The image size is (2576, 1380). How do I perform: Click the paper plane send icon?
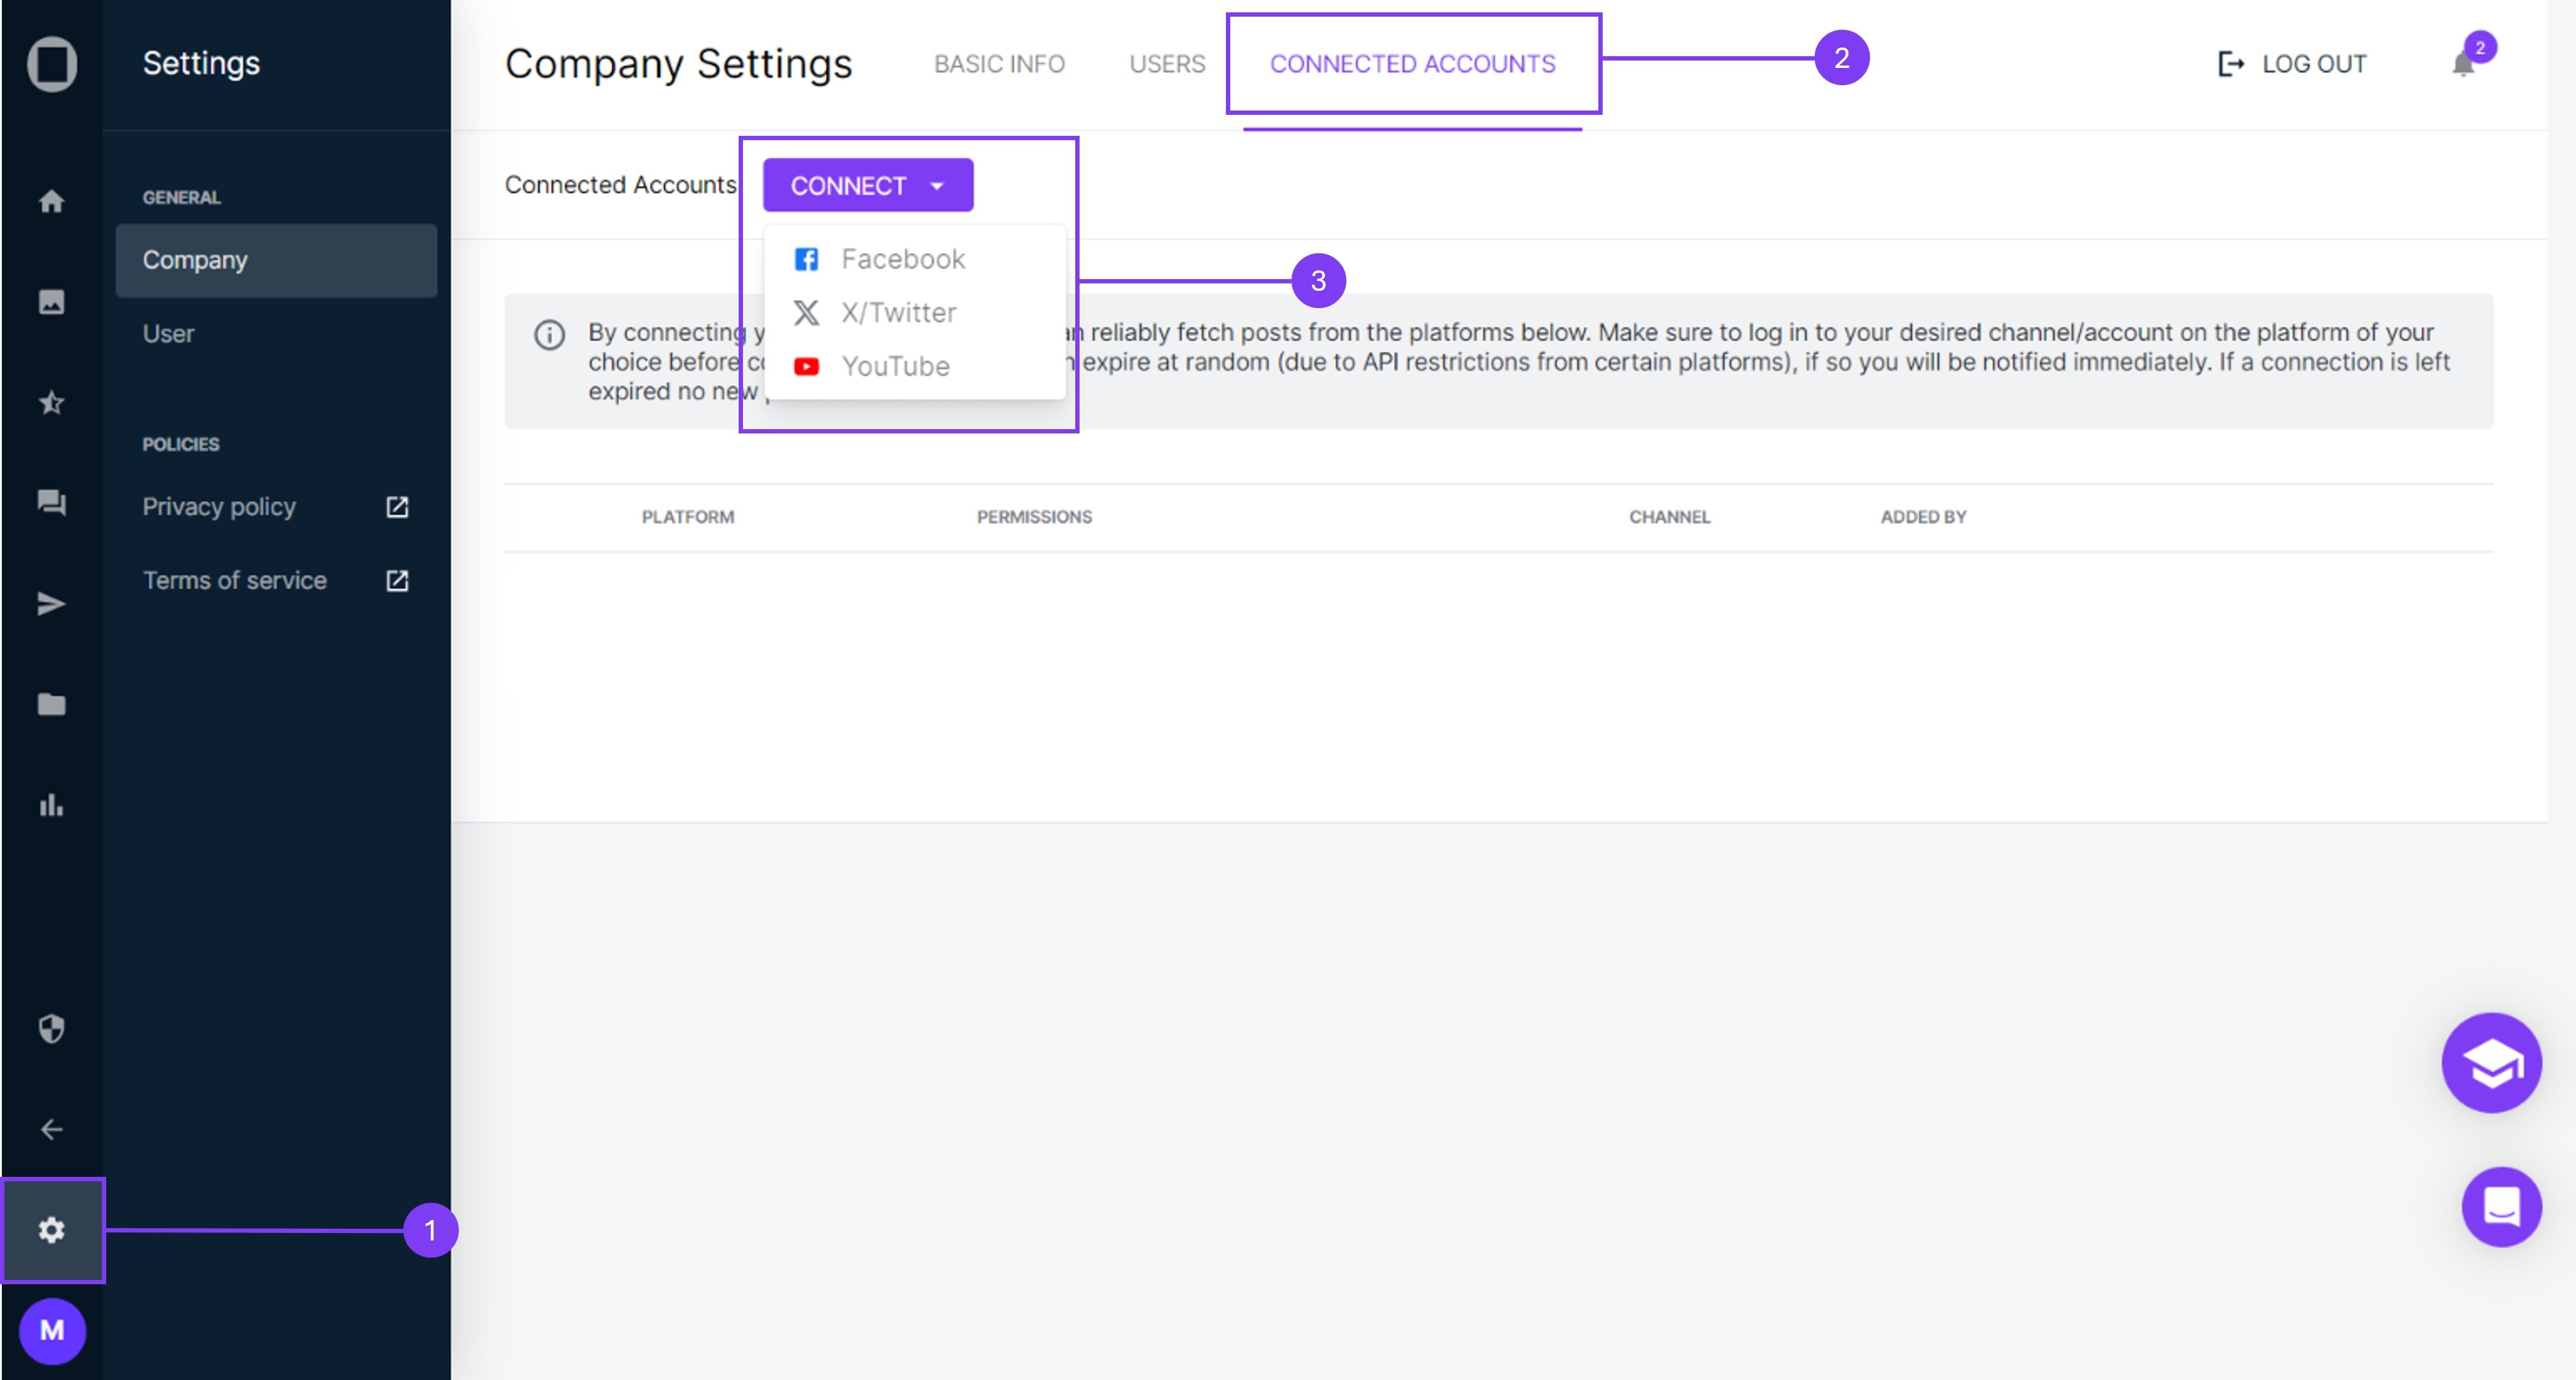(51, 603)
